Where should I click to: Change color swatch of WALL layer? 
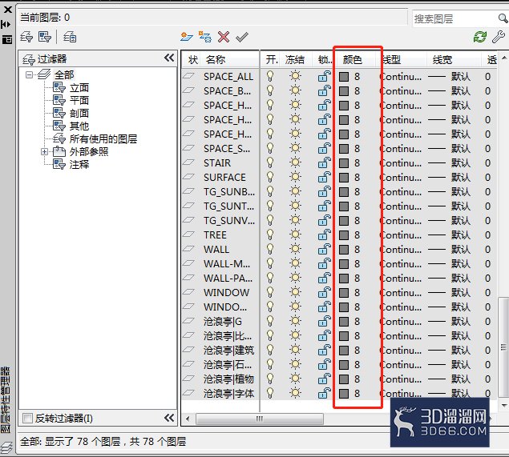click(344, 249)
